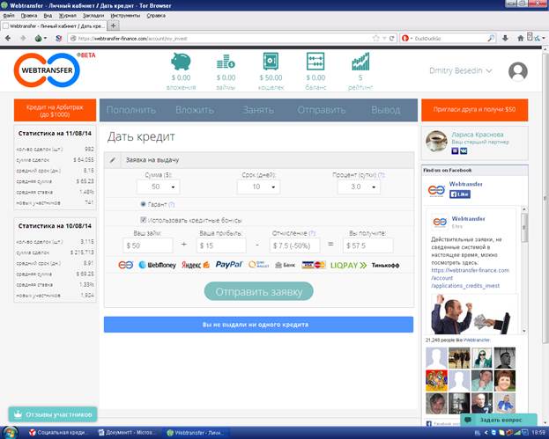This screenshot has width=549, height=439.
Task: Open the Журнал browser menu
Action: (67, 16)
